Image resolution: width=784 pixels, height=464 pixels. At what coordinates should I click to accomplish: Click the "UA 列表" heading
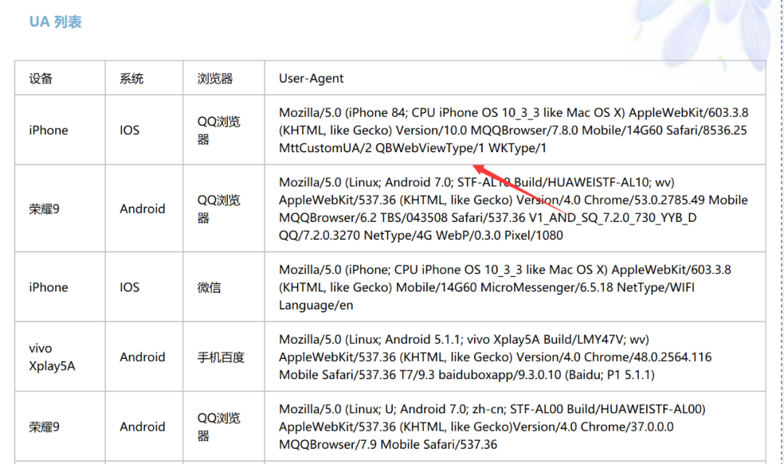pos(55,22)
